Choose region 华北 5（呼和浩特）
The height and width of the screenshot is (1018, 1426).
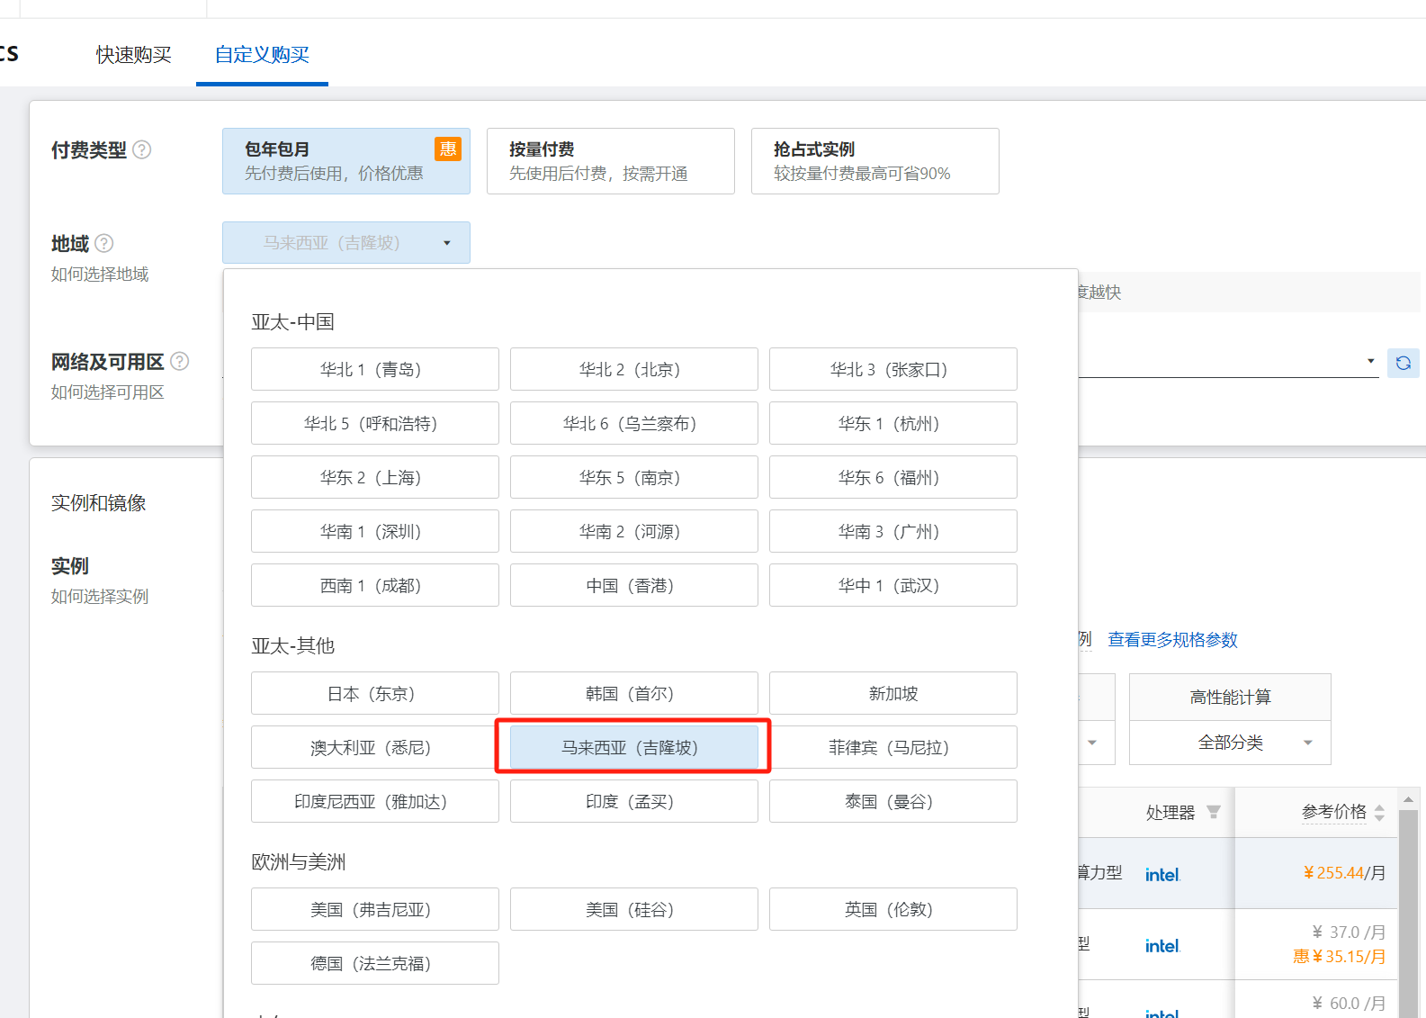(375, 423)
